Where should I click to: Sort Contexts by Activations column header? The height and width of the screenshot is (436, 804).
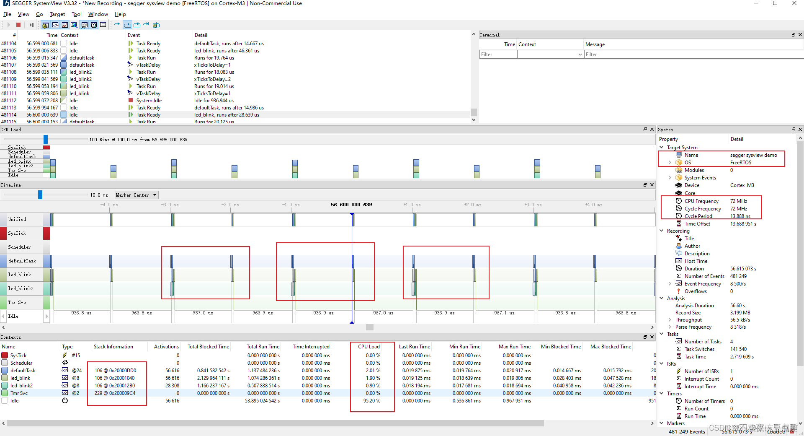point(166,347)
